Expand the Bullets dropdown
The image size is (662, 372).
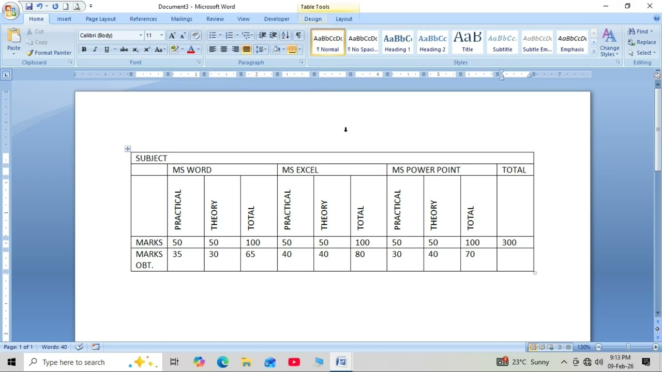(220, 36)
